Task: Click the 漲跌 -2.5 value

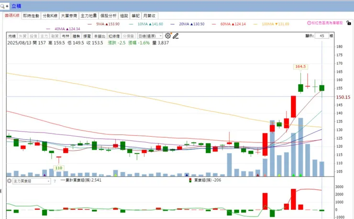Action: [x=117, y=43]
